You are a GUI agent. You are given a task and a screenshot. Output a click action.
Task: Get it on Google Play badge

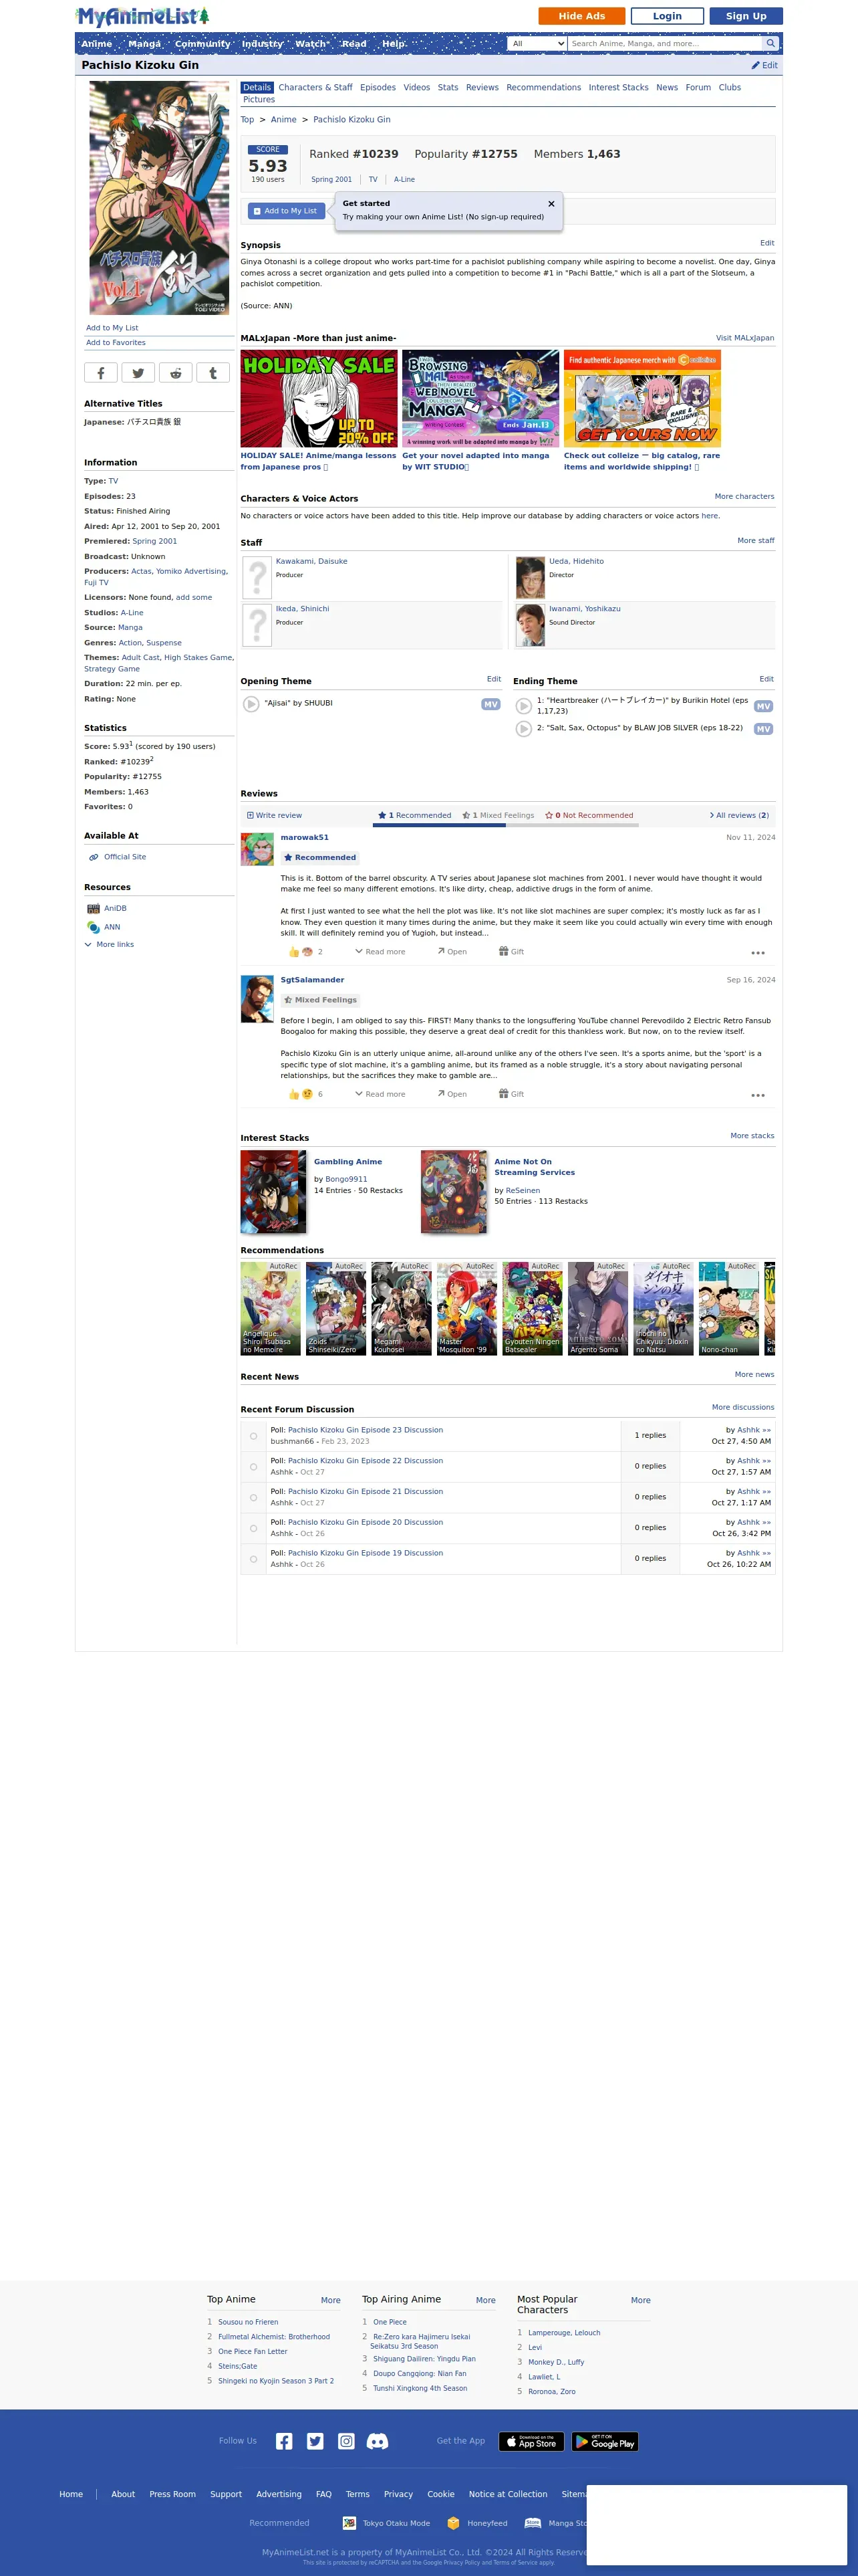coord(604,2441)
